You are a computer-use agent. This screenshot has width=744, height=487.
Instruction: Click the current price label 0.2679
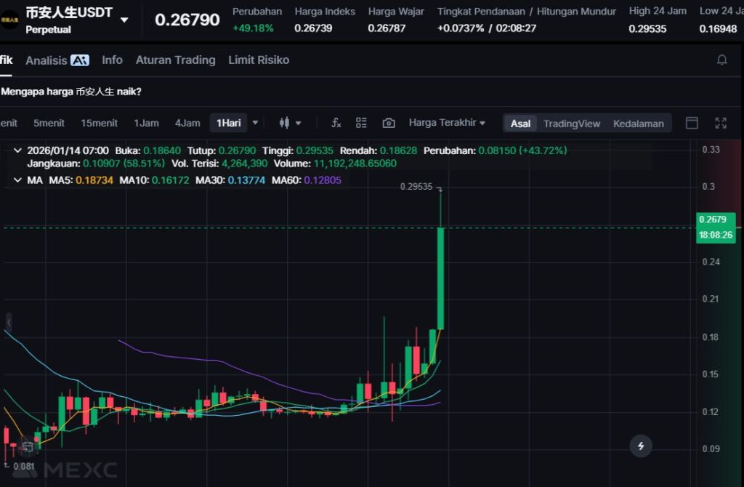click(712, 220)
